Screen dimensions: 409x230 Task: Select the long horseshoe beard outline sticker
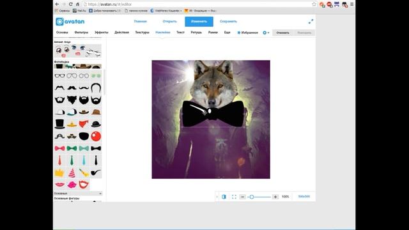coord(96,88)
